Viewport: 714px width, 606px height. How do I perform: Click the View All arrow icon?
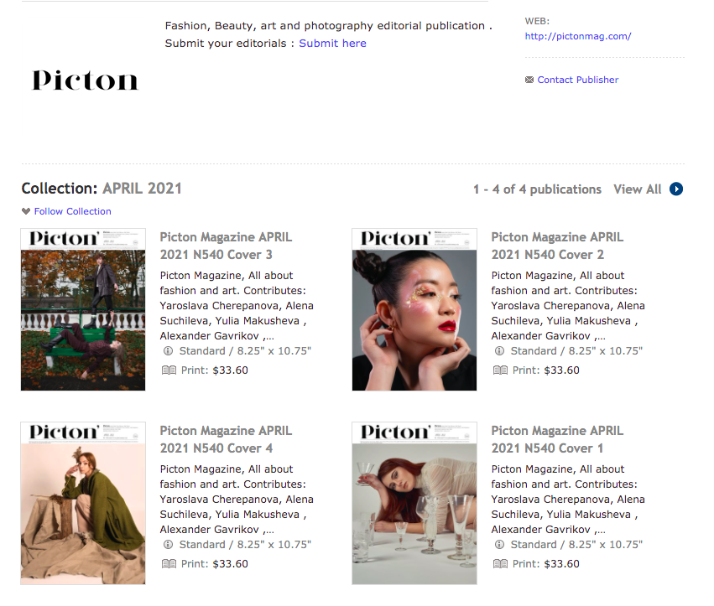click(676, 189)
